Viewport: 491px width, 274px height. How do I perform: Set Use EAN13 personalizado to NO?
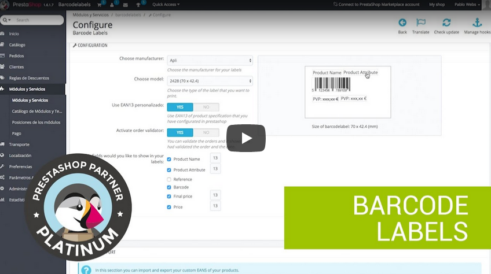click(206, 107)
